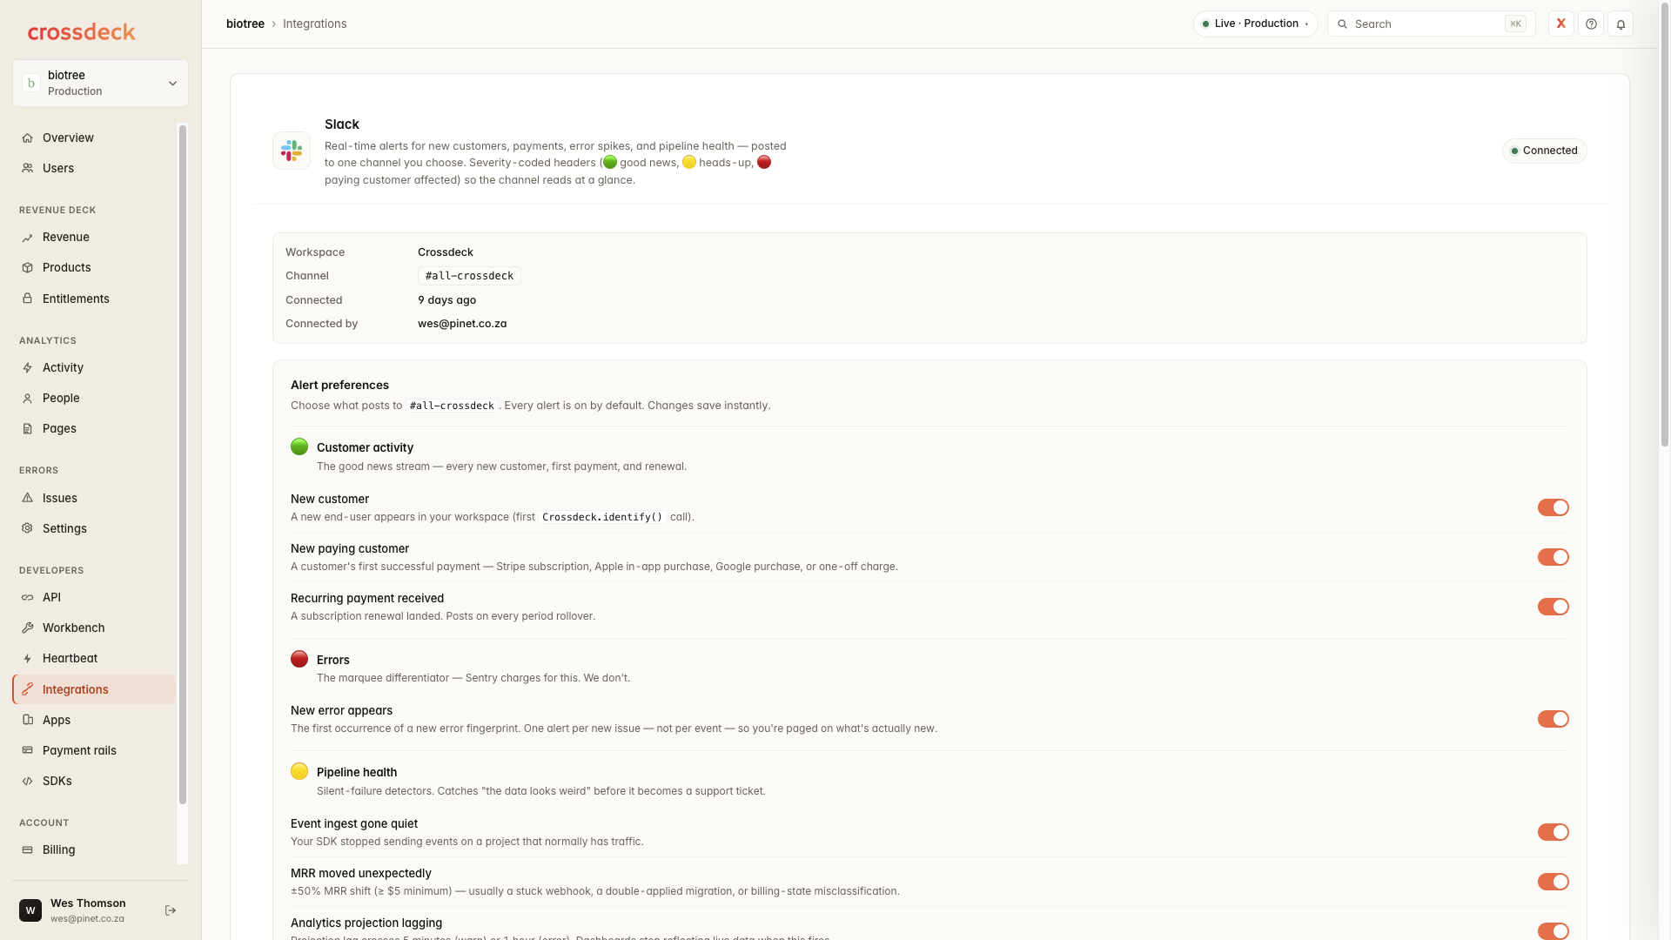The width and height of the screenshot is (1671, 940).
Task: Click the Connected status badge
Action: pyautogui.click(x=1544, y=151)
